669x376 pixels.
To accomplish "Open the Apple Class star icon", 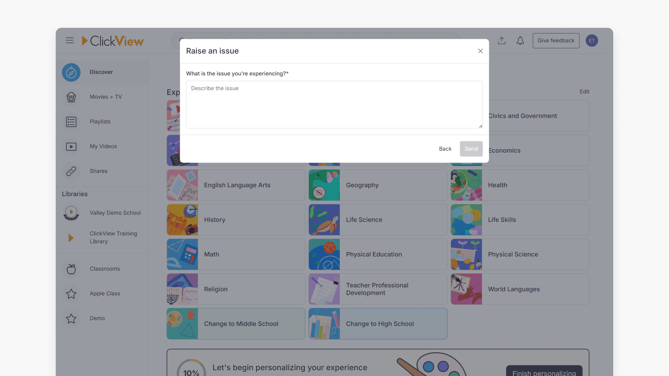I will pos(71,294).
